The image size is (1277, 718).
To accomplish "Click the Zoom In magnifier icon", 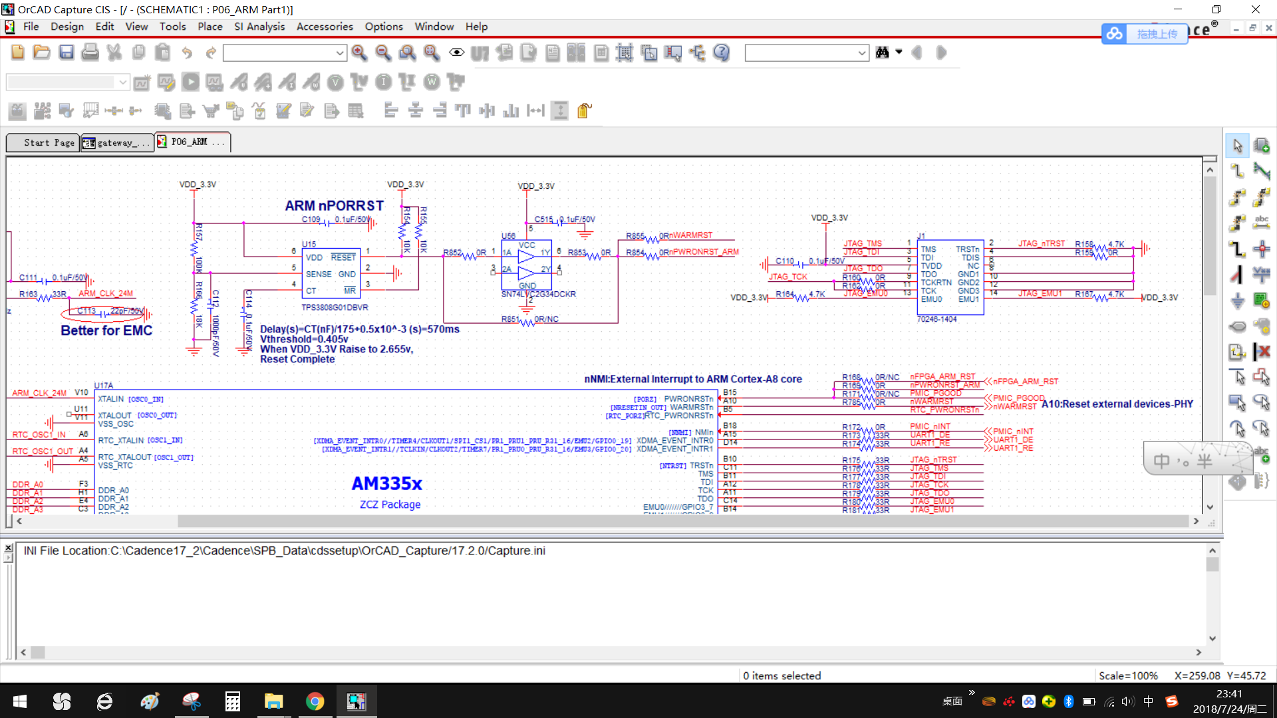I will click(x=359, y=53).
